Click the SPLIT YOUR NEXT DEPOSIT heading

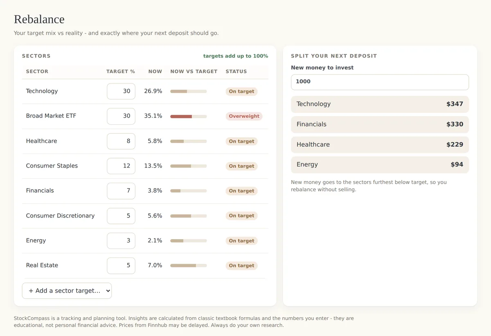[334, 56]
